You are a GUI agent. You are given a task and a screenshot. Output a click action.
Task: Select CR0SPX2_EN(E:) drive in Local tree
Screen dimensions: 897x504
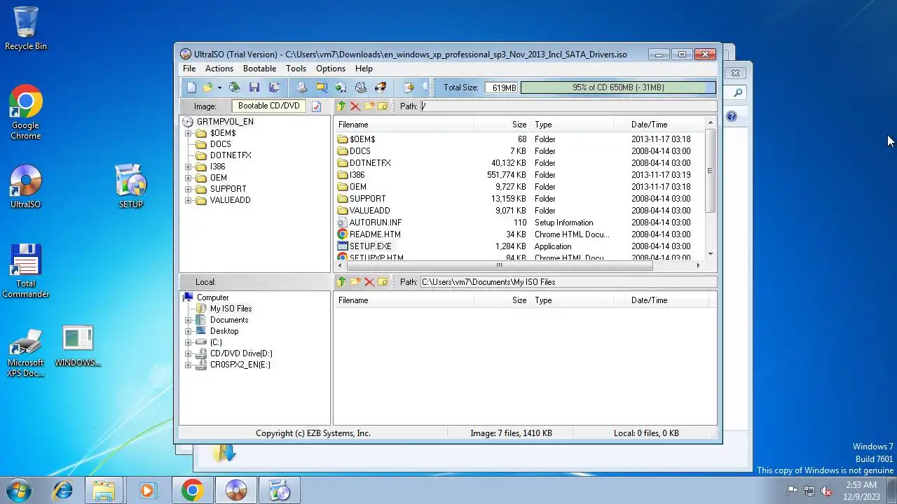click(x=240, y=365)
